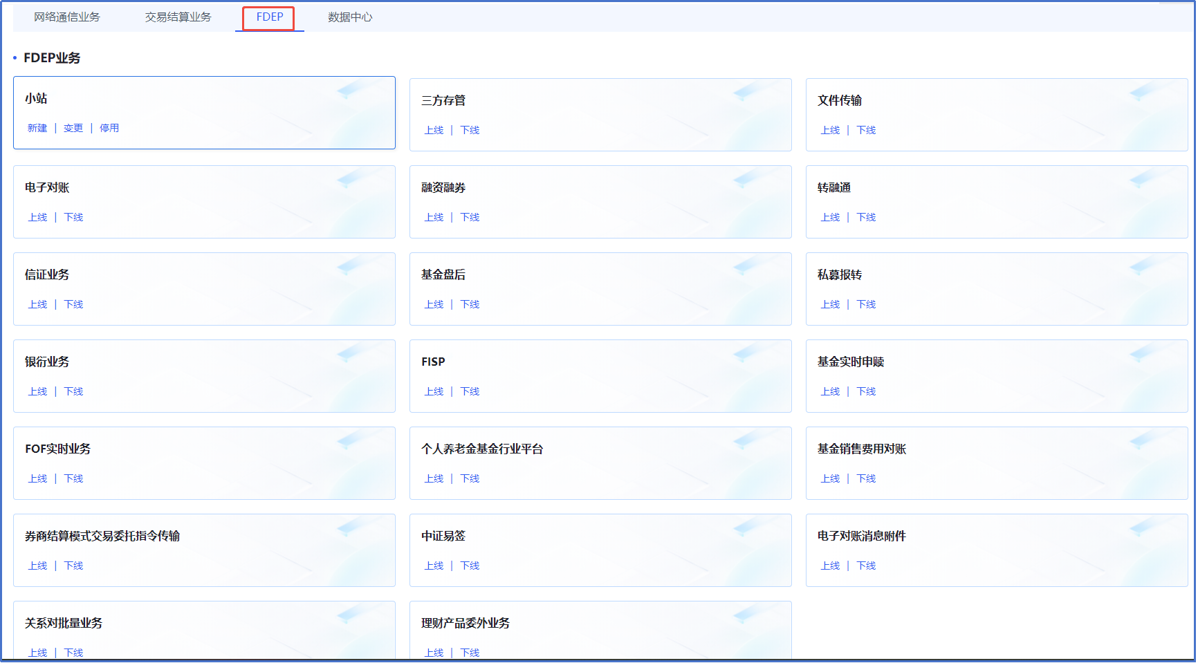This screenshot has width=1198, height=663.
Task: Click the 关系对批量业务 card title
Action: (64, 623)
